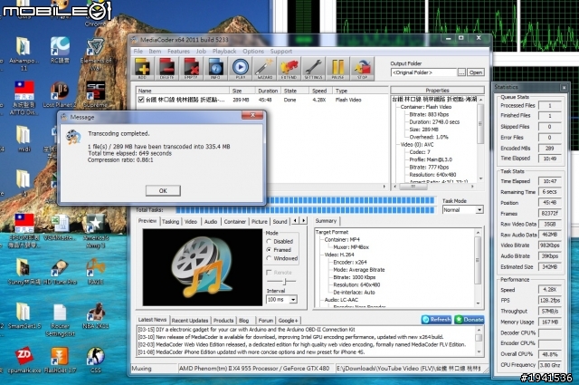
Task: Click the Add file toolbar icon
Action: pyautogui.click(x=142, y=69)
